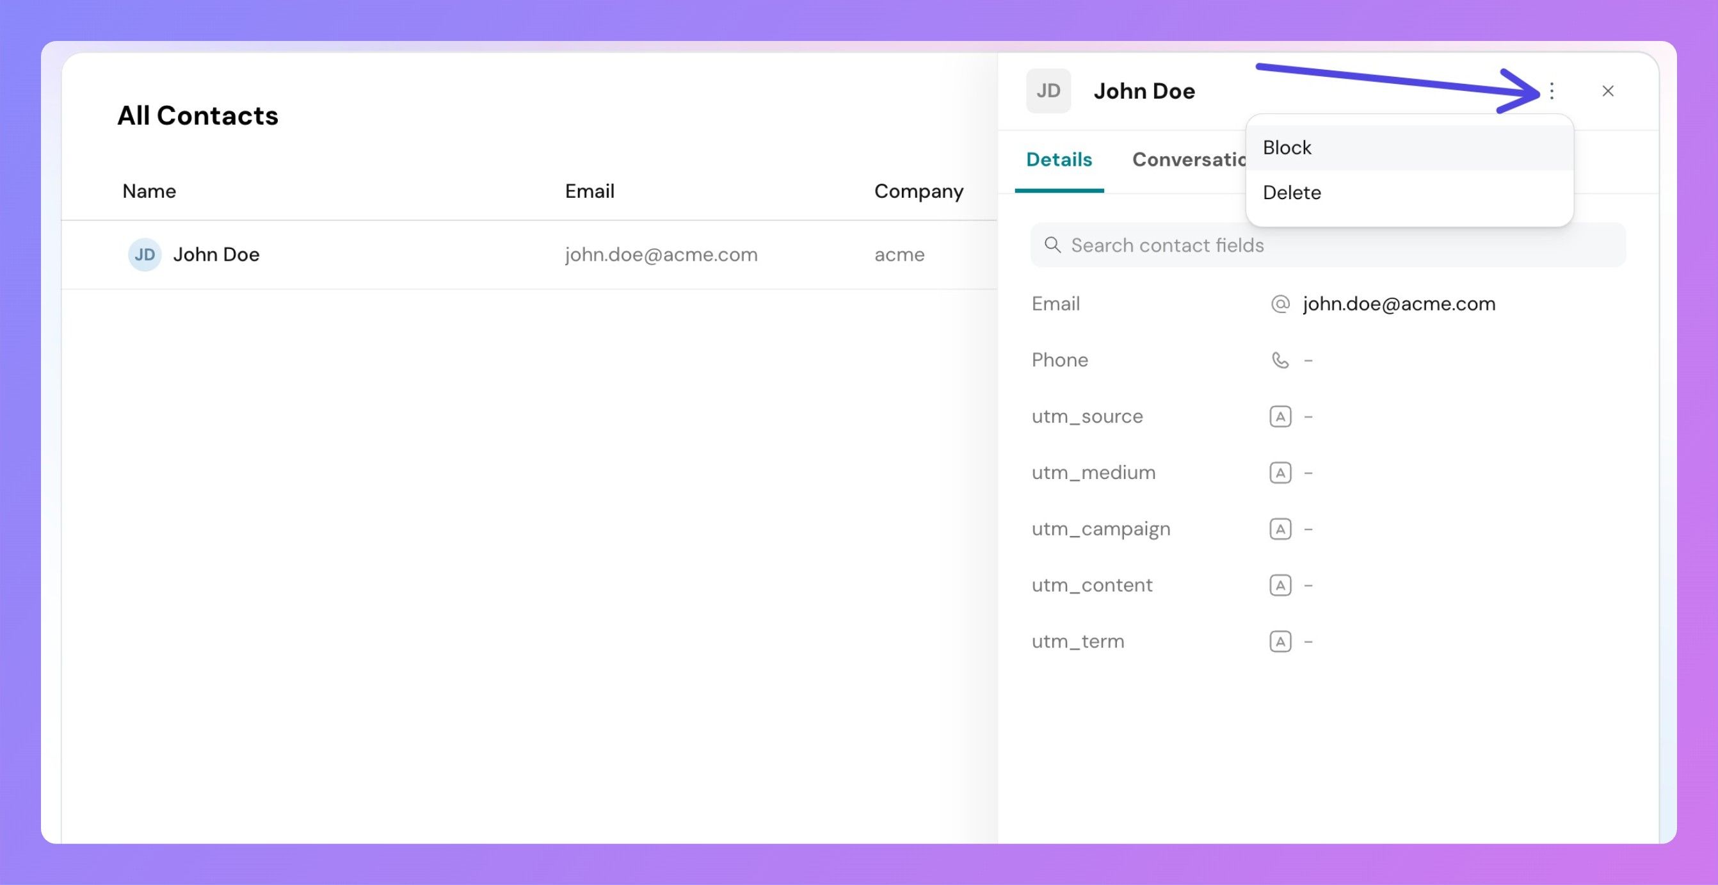
Task: Select Block from the dropdown menu
Action: [x=1287, y=147]
